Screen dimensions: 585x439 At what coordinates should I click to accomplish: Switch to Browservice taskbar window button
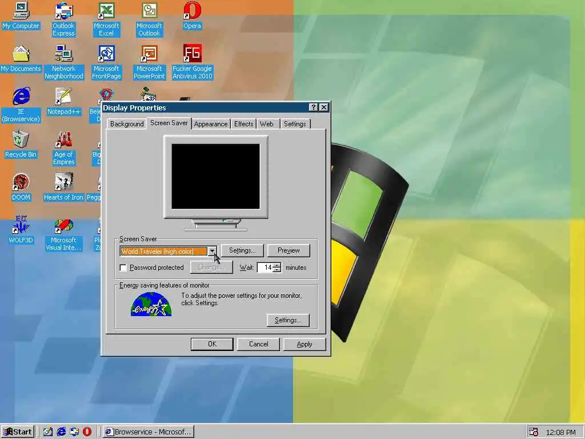click(148, 432)
